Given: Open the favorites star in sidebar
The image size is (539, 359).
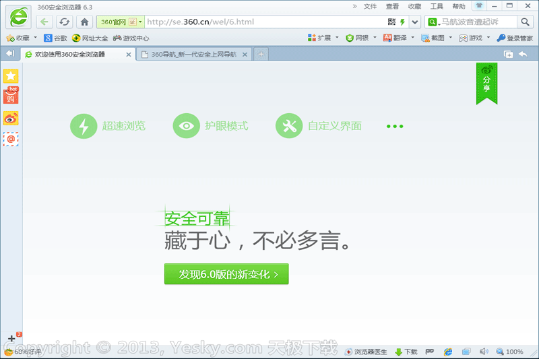Looking at the screenshot, I should click(11, 76).
